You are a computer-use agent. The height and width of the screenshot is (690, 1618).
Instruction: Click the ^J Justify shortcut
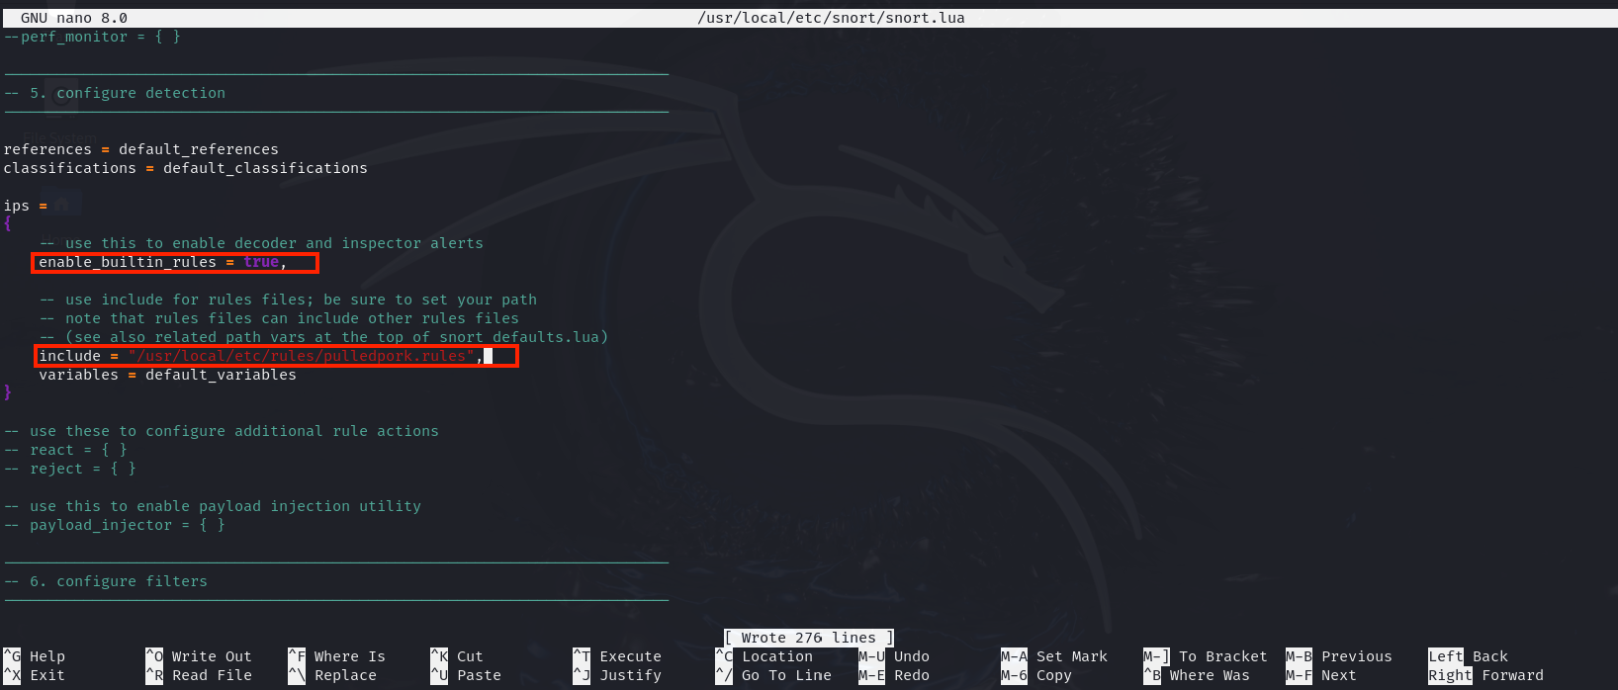click(x=618, y=675)
